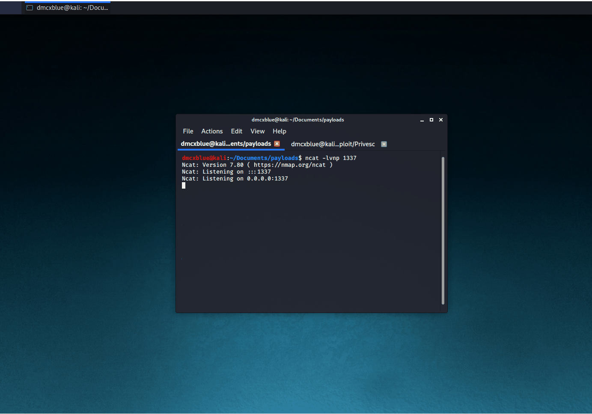592x414 pixels.
Task: Click the terminal window title bar text
Action: (x=298, y=120)
